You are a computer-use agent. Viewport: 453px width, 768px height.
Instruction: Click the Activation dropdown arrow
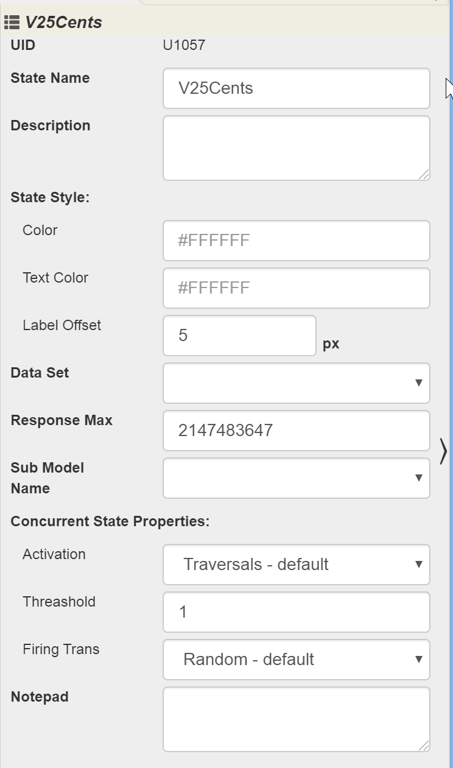tap(418, 565)
